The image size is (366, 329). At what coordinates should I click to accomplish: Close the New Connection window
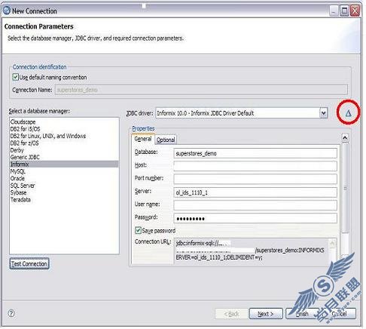pyautogui.click(x=355, y=11)
